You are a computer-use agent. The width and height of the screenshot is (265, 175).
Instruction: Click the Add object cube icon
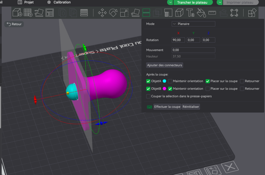(x=17, y=12)
